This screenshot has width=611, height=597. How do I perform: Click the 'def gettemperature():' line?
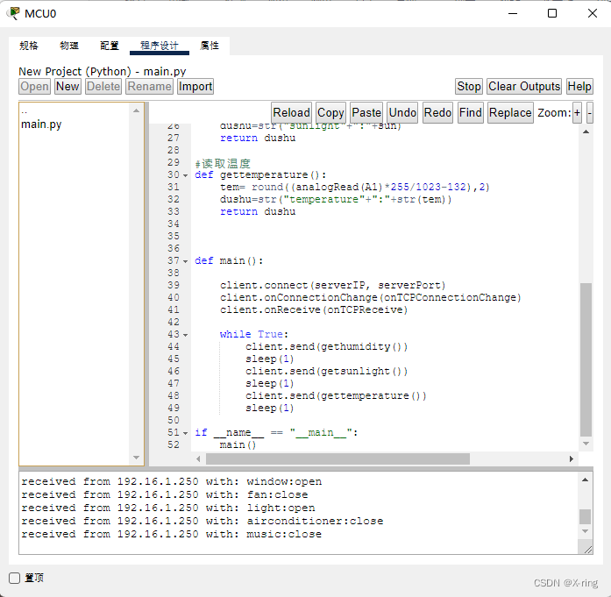click(259, 175)
